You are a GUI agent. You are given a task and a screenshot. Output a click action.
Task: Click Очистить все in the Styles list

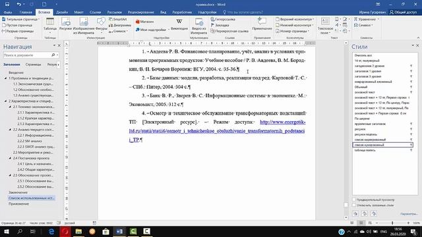coord(363,55)
